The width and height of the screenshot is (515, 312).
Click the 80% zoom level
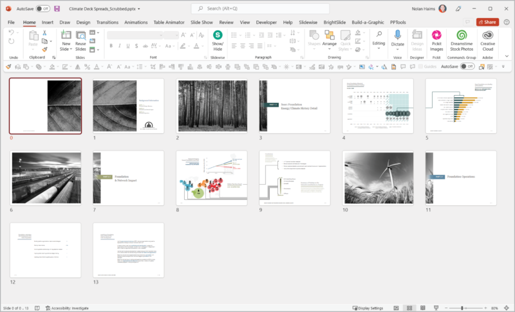(x=494, y=308)
